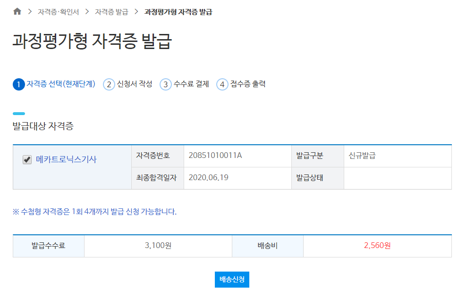
Task: Click the 메카트로닉스기사 certificate label
Action: click(x=66, y=159)
